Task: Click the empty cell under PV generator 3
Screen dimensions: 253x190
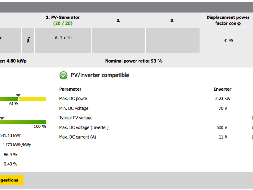Action: (173, 40)
